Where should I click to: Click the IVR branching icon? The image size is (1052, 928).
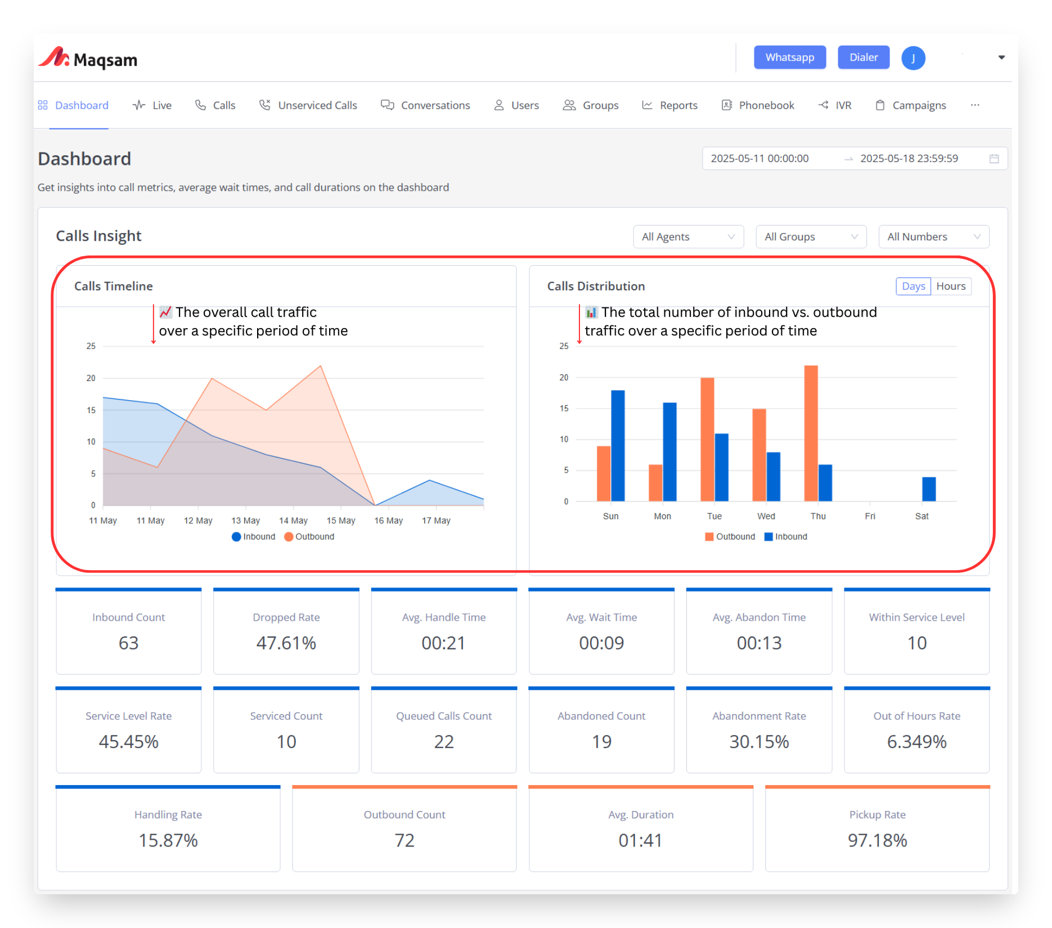[x=823, y=105]
